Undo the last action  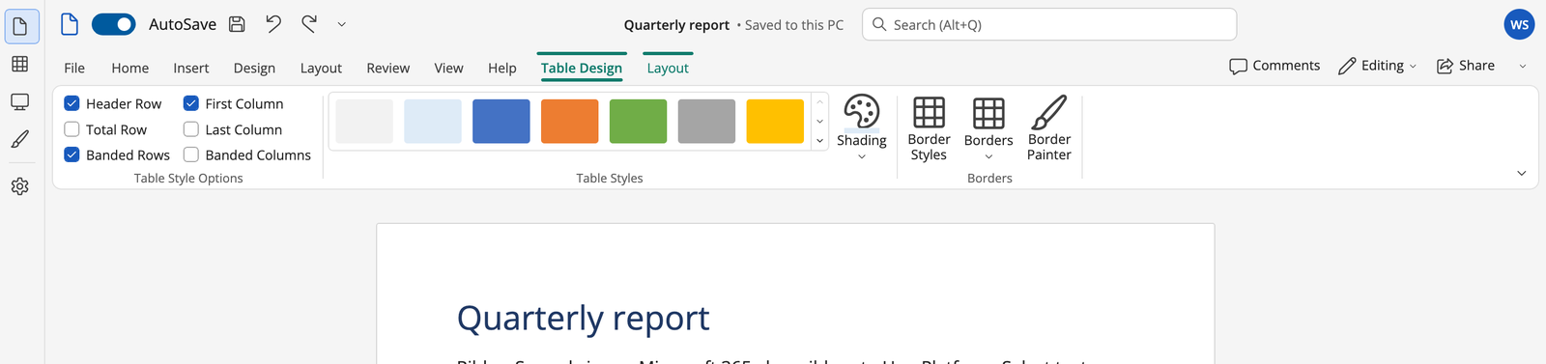273,24
